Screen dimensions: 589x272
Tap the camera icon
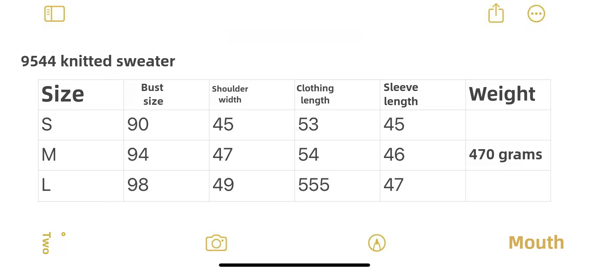pos(216,243)
